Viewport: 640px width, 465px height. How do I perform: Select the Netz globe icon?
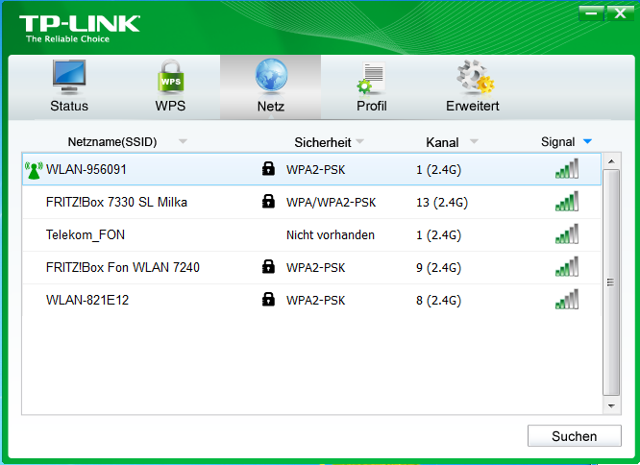271,75
